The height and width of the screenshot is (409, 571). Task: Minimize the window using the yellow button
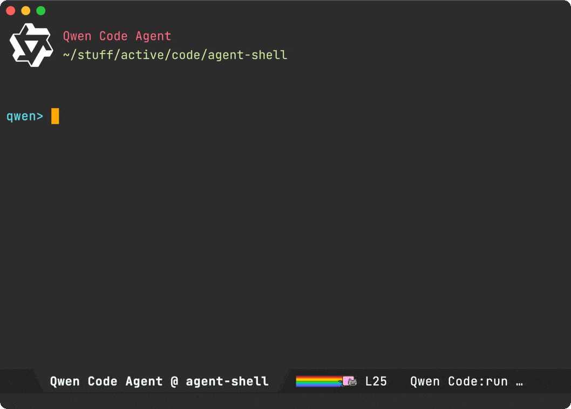click(x=26, y=11)
